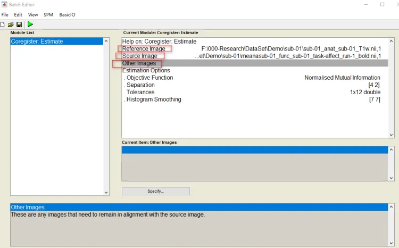The height and width of the screenshot is (248, 399).
Task: Click Module List scrollbar down arrow
Action: [x=106, y=193]
